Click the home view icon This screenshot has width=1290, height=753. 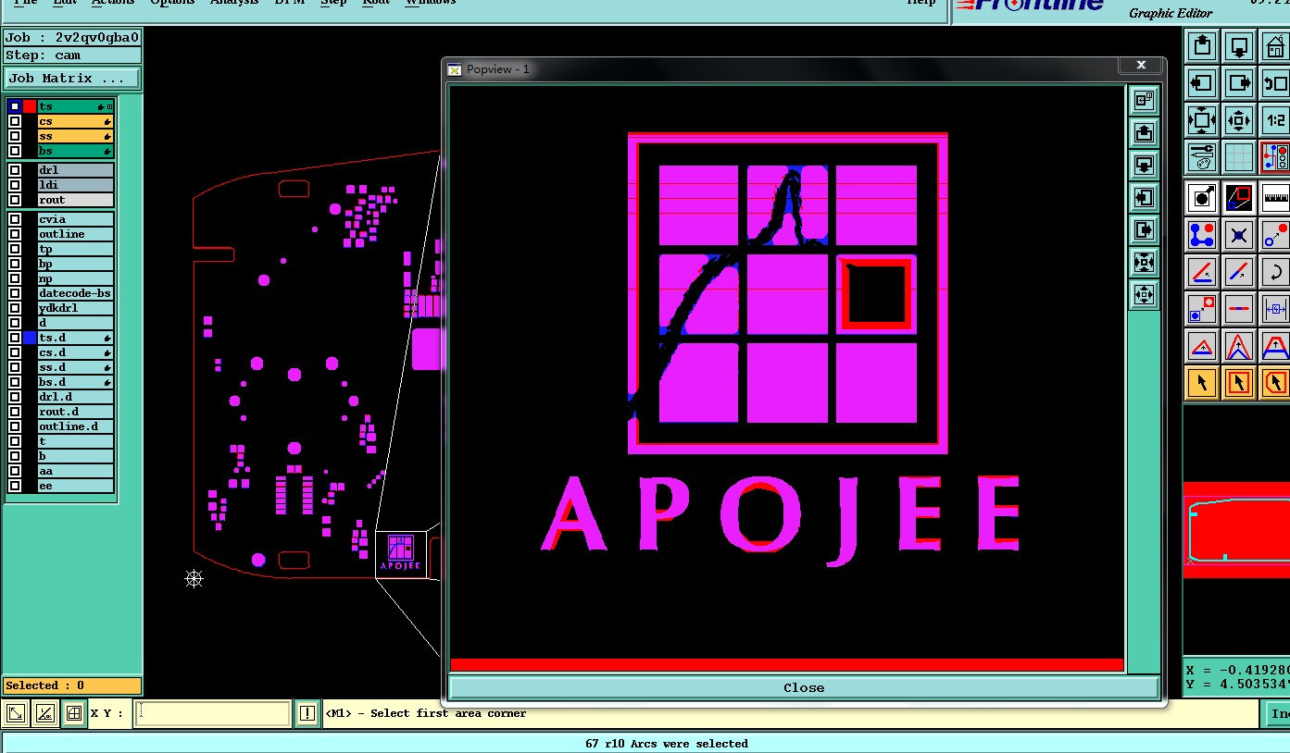1275,45
